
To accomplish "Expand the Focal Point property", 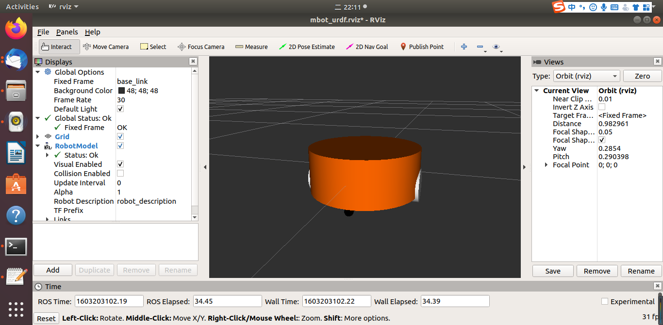I will point(546,165).
